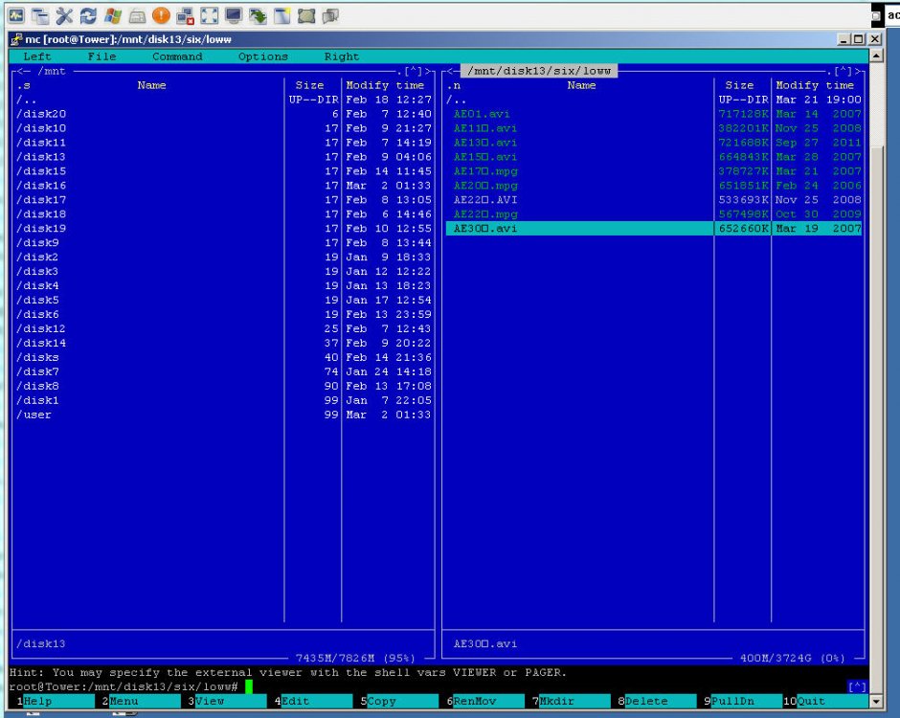The image size is (900, 718).
Task: Click the orange exclamation mark icon
Action: (x=161, y=16)
